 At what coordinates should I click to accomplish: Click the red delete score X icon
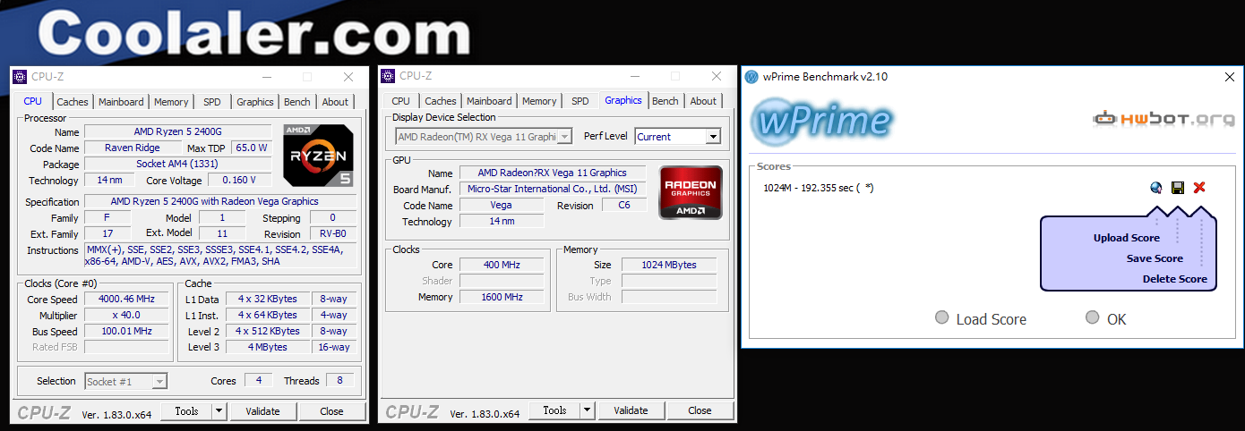point(1199,188)
